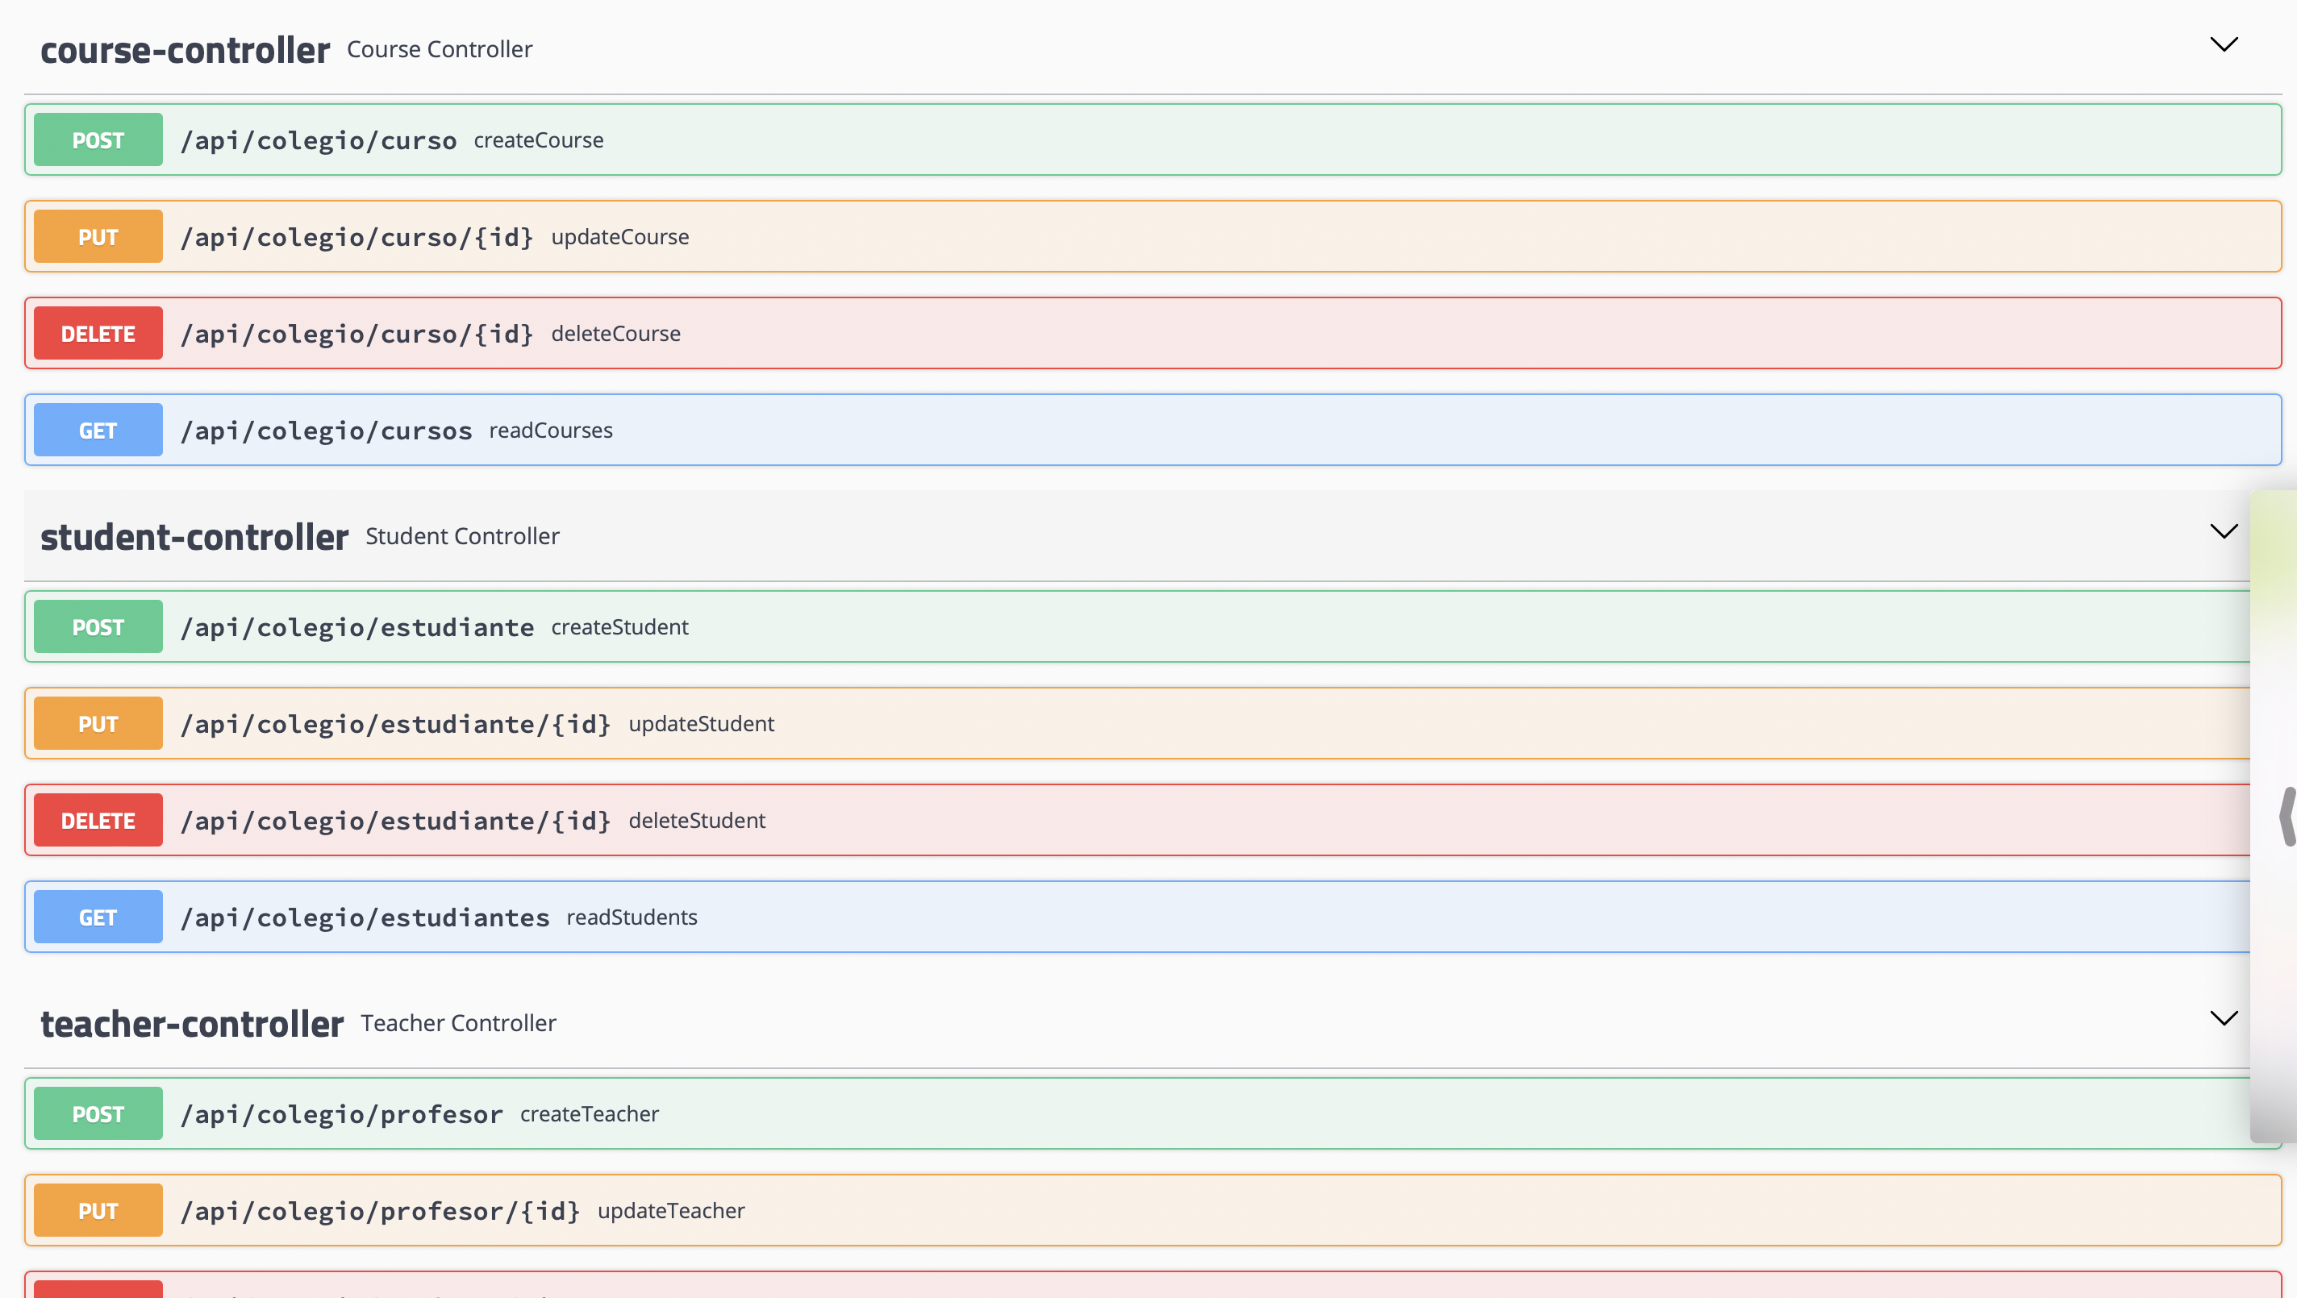Click the POST badge for createTeacher
Image resolution: width=2297 pixels, height=1298 pixels.
coord(98,1113)
